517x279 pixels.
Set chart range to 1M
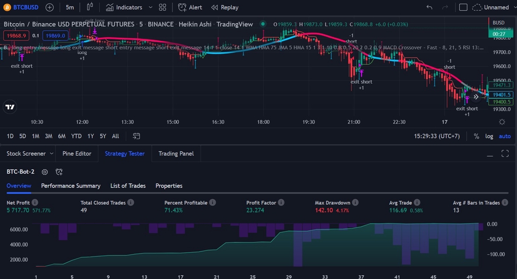coord(36,136)
